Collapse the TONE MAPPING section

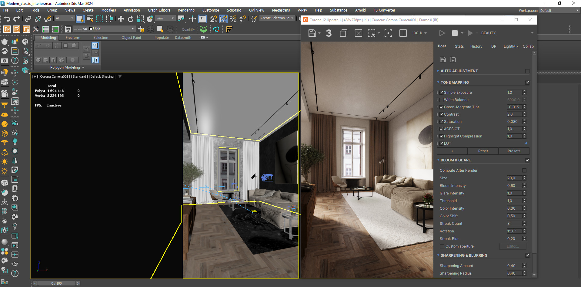click(x=438, y=82)
